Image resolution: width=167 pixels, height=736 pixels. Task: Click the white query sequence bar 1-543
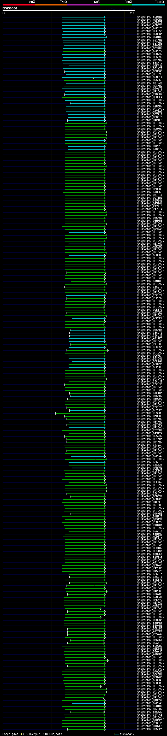click(x=69, y=10)
